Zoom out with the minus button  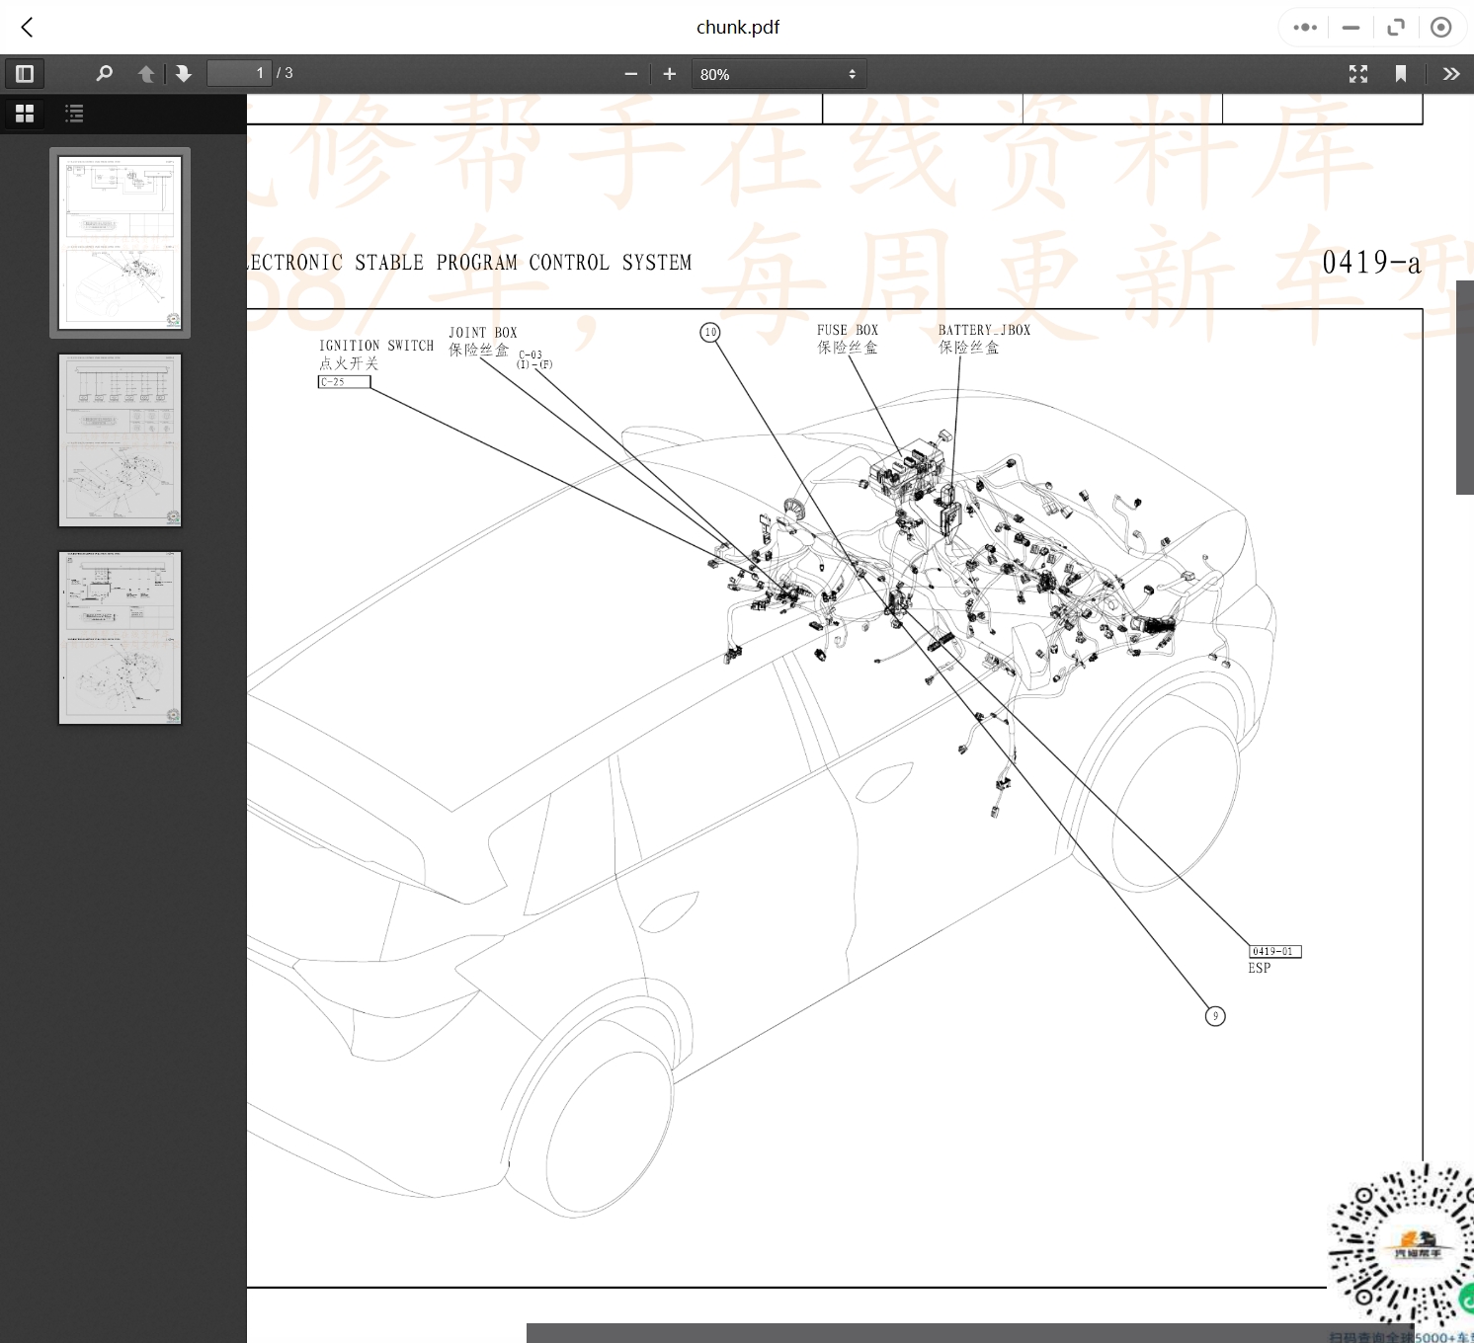coord(631,74)
